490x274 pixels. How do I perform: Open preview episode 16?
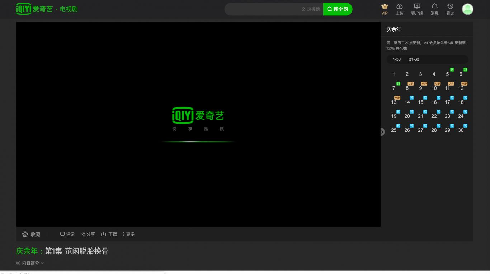coord(434,102)
